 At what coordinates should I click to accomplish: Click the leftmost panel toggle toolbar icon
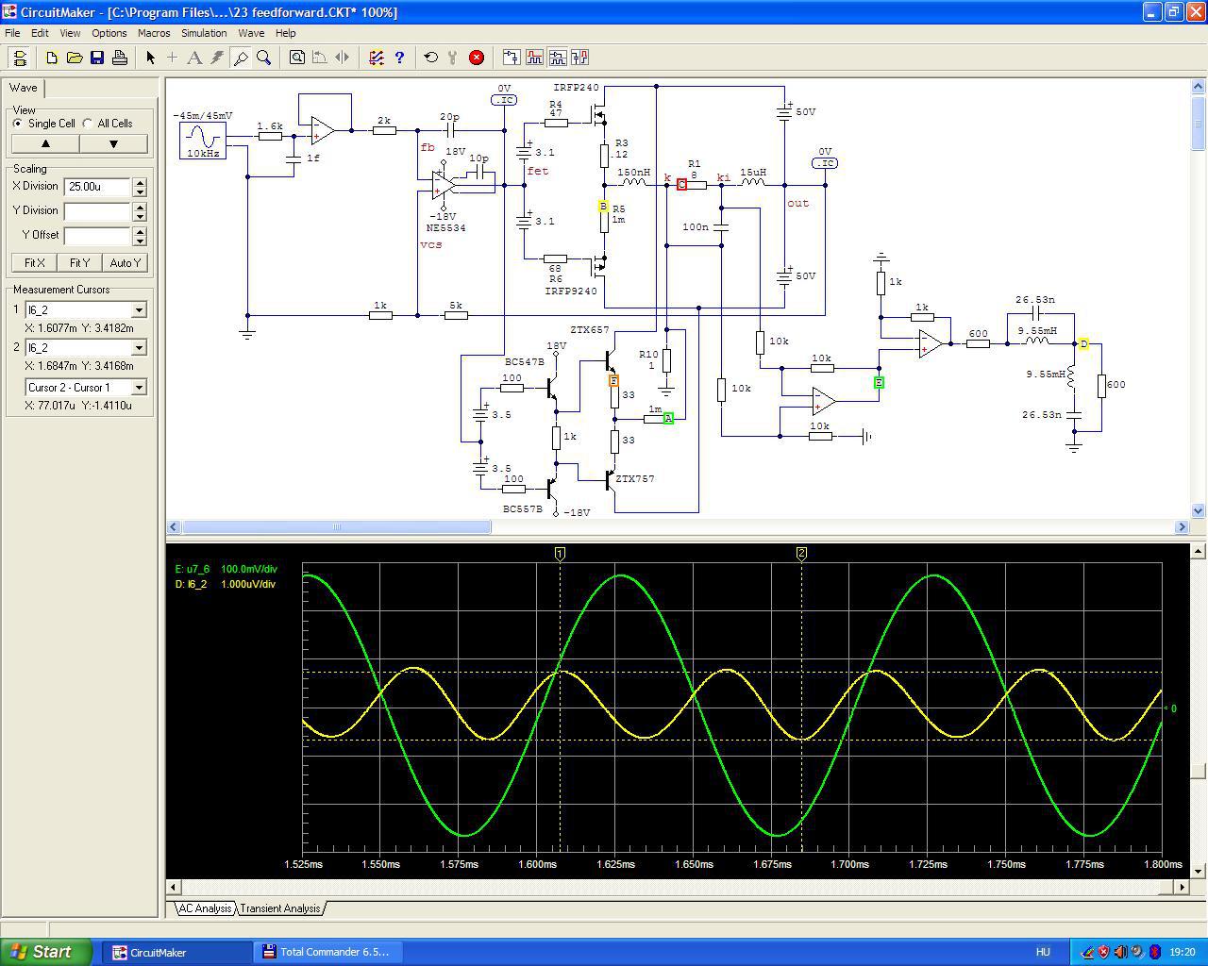pos(20,58)
